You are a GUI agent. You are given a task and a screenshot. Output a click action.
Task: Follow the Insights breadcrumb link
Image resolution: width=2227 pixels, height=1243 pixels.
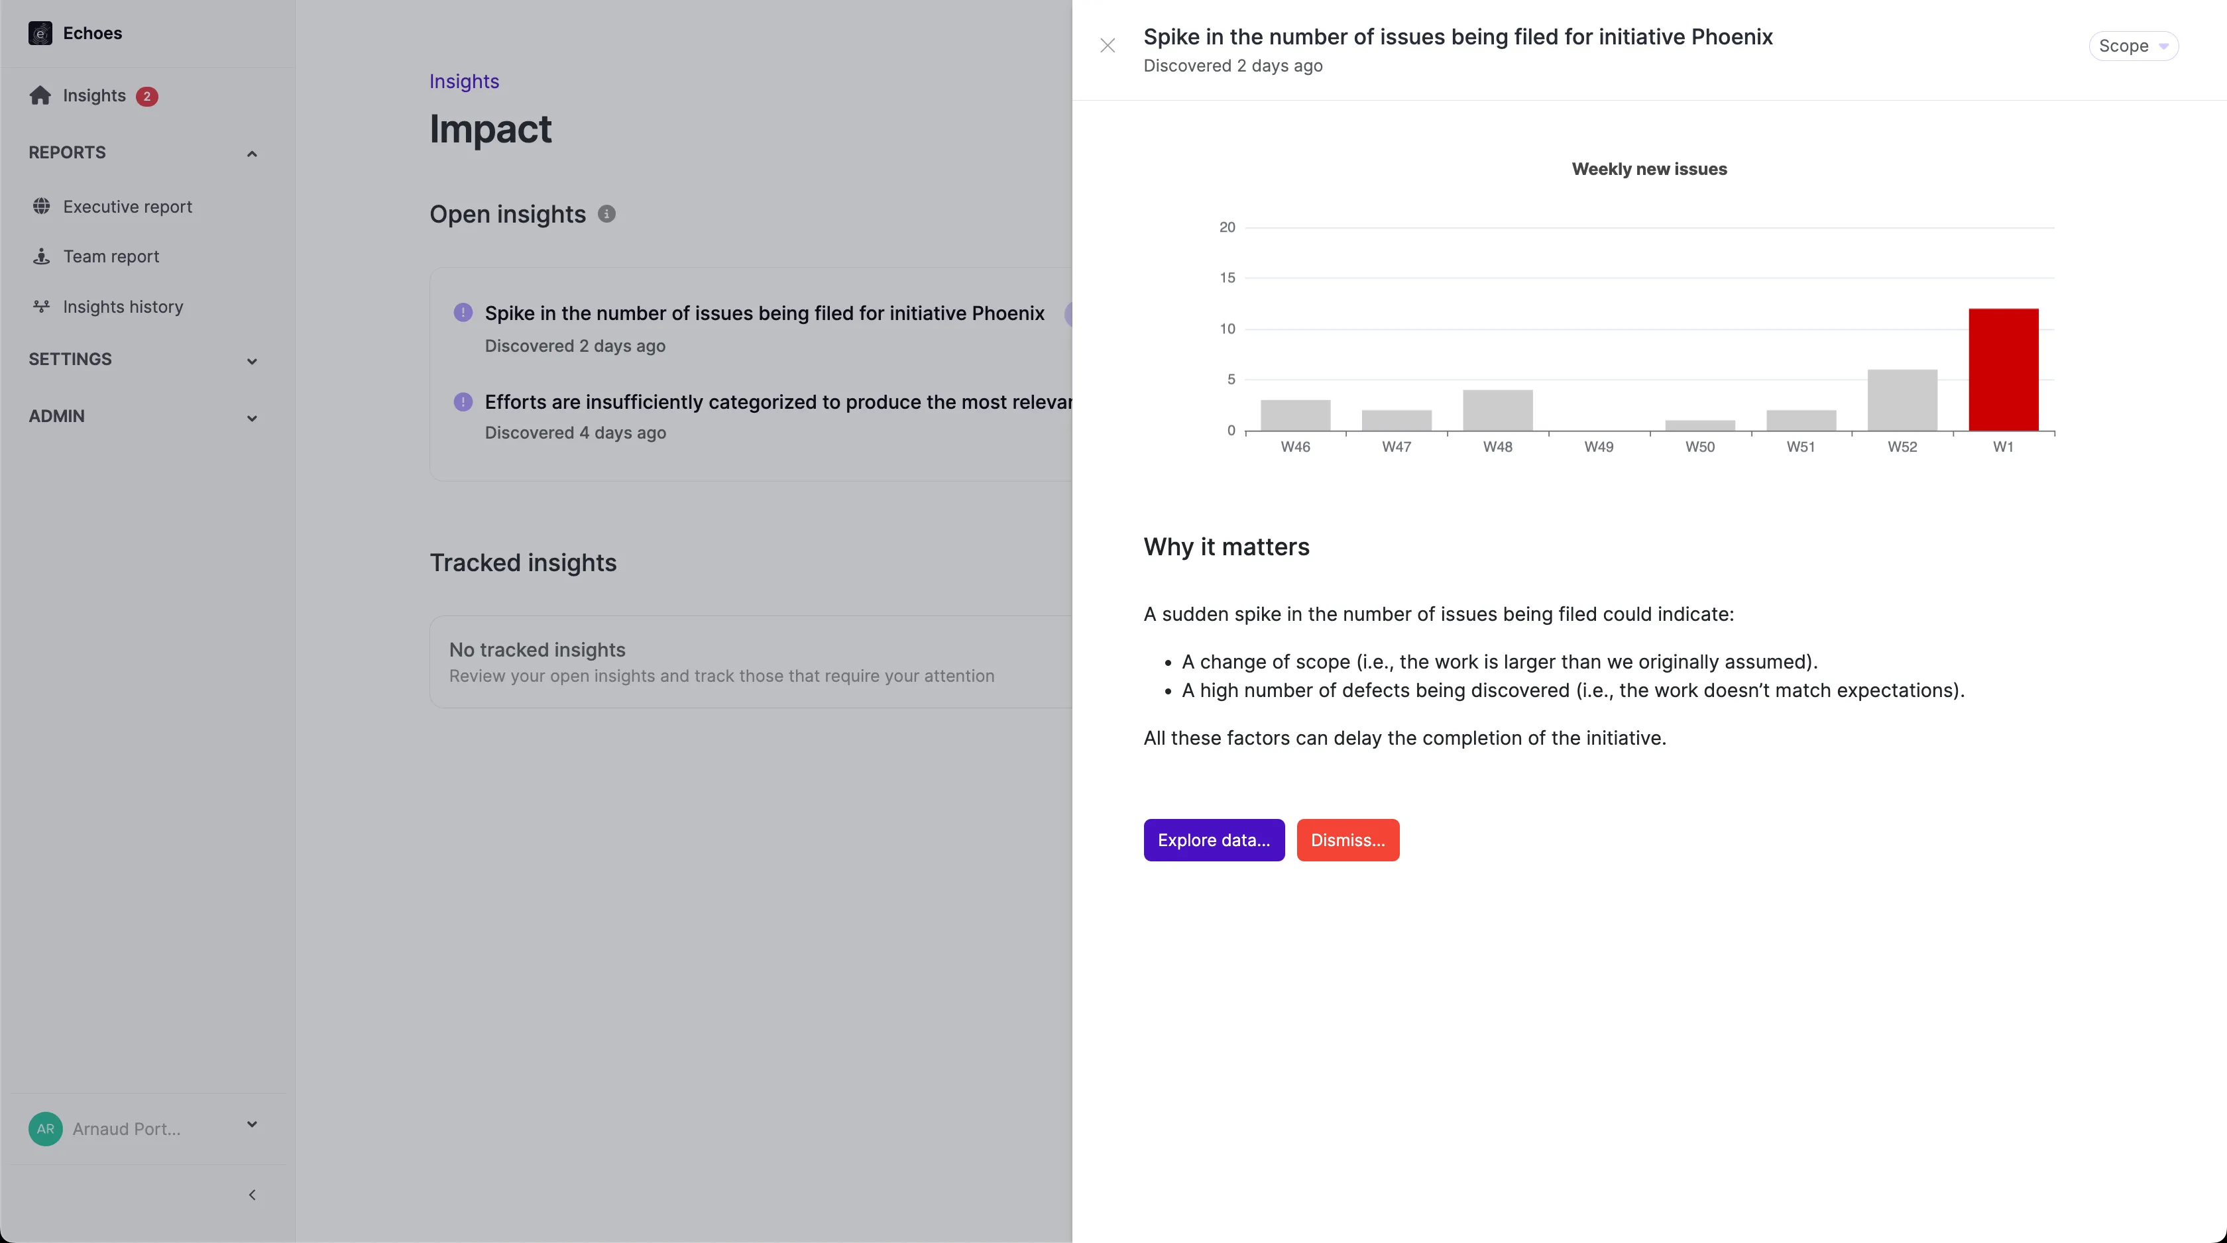[x=464, y=81]
